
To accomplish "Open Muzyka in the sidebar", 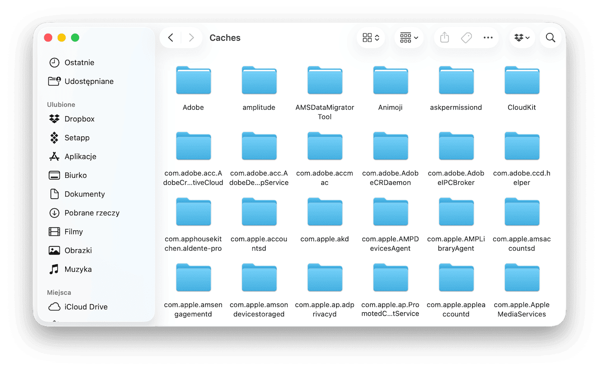I will pos(70,269).
